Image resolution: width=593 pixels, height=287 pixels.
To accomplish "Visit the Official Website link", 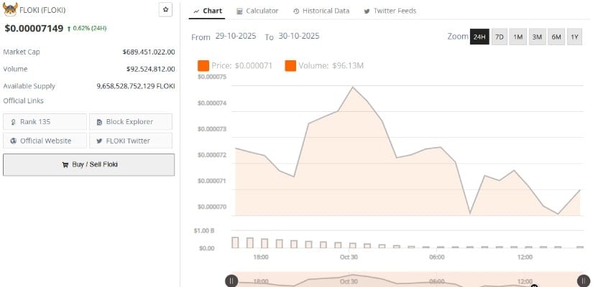I will point(45,141).
